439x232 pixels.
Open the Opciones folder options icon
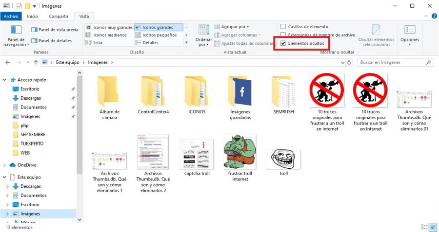[x=409, y=31]
